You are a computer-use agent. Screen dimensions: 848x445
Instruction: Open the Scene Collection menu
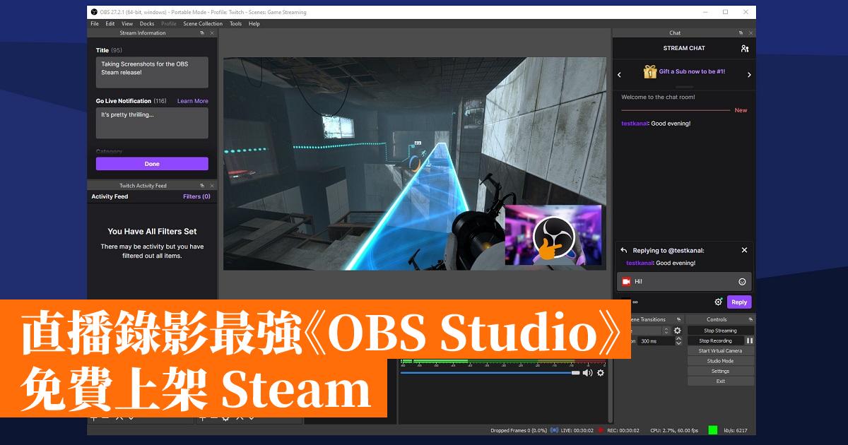point(203,23)
